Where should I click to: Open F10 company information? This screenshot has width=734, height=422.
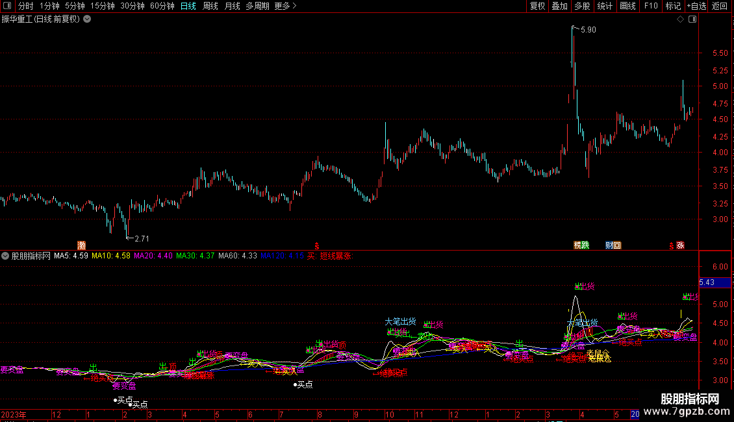[651, 6]
